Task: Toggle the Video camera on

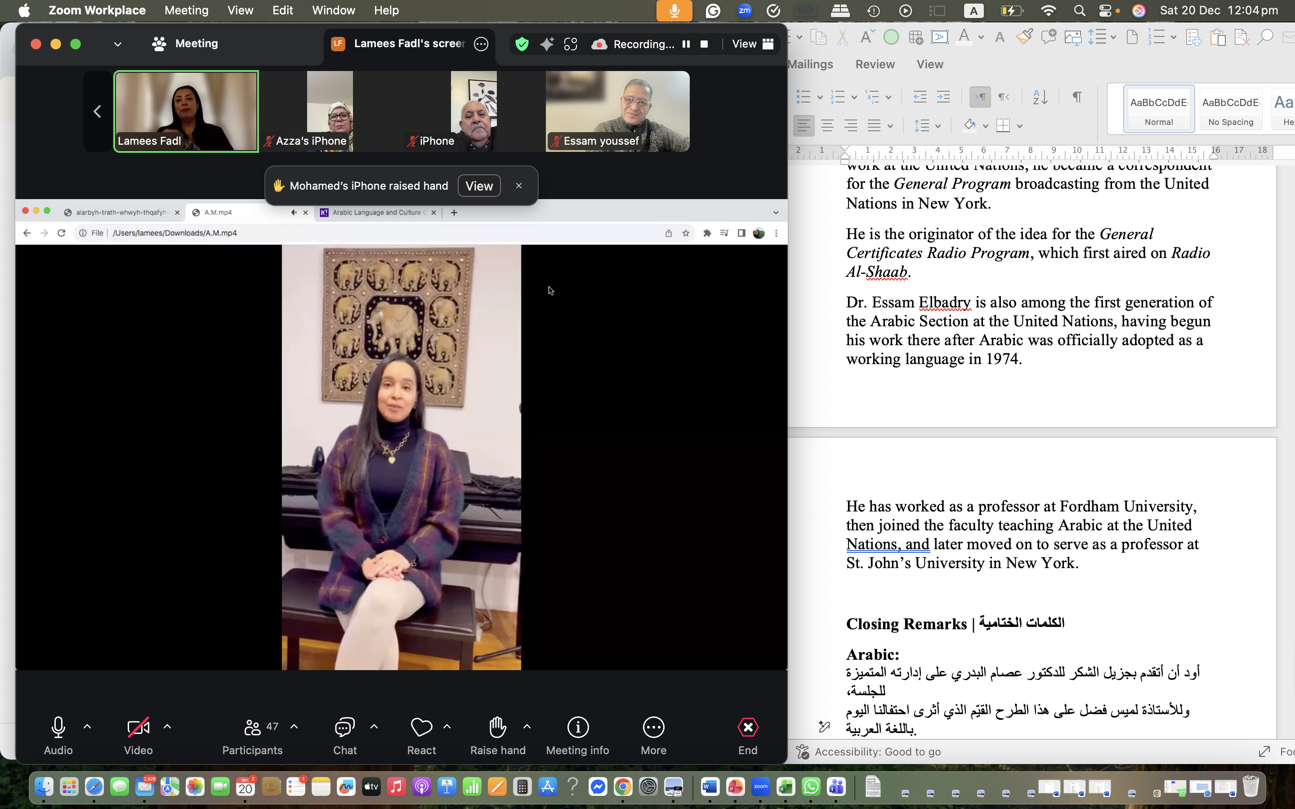Action: [138, 727]
